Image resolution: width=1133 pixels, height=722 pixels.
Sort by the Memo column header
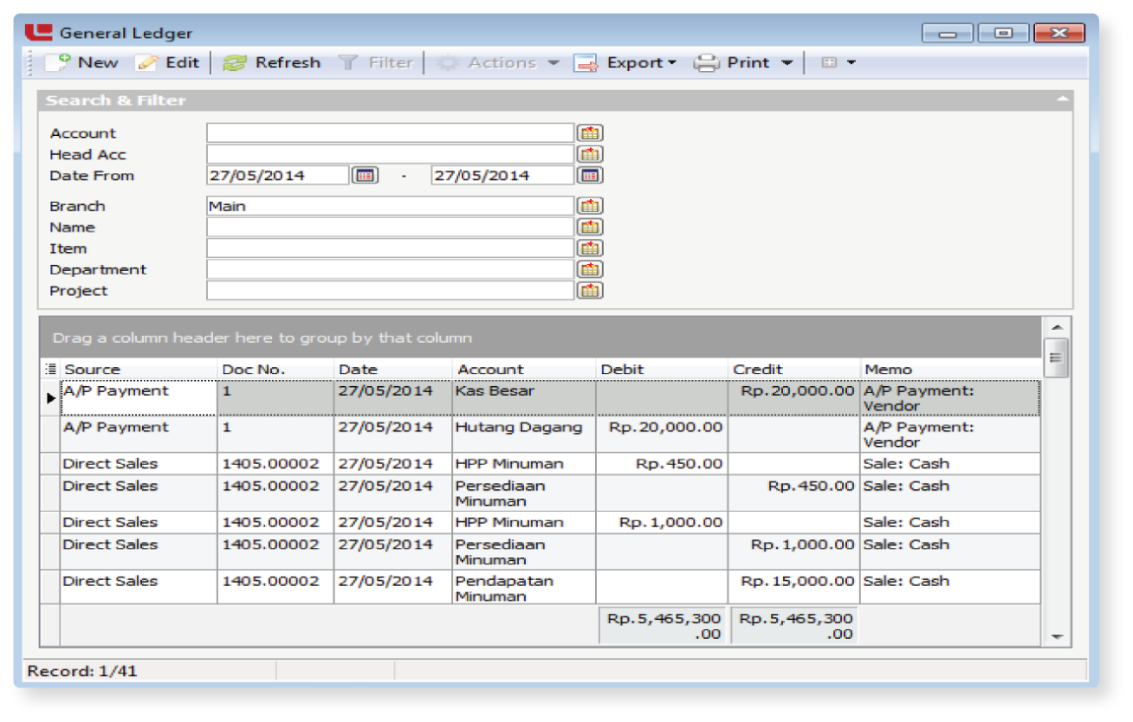pos(950,369)
